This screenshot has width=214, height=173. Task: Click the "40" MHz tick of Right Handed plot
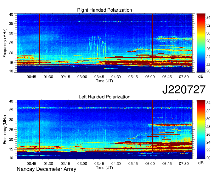pos(11,14)
